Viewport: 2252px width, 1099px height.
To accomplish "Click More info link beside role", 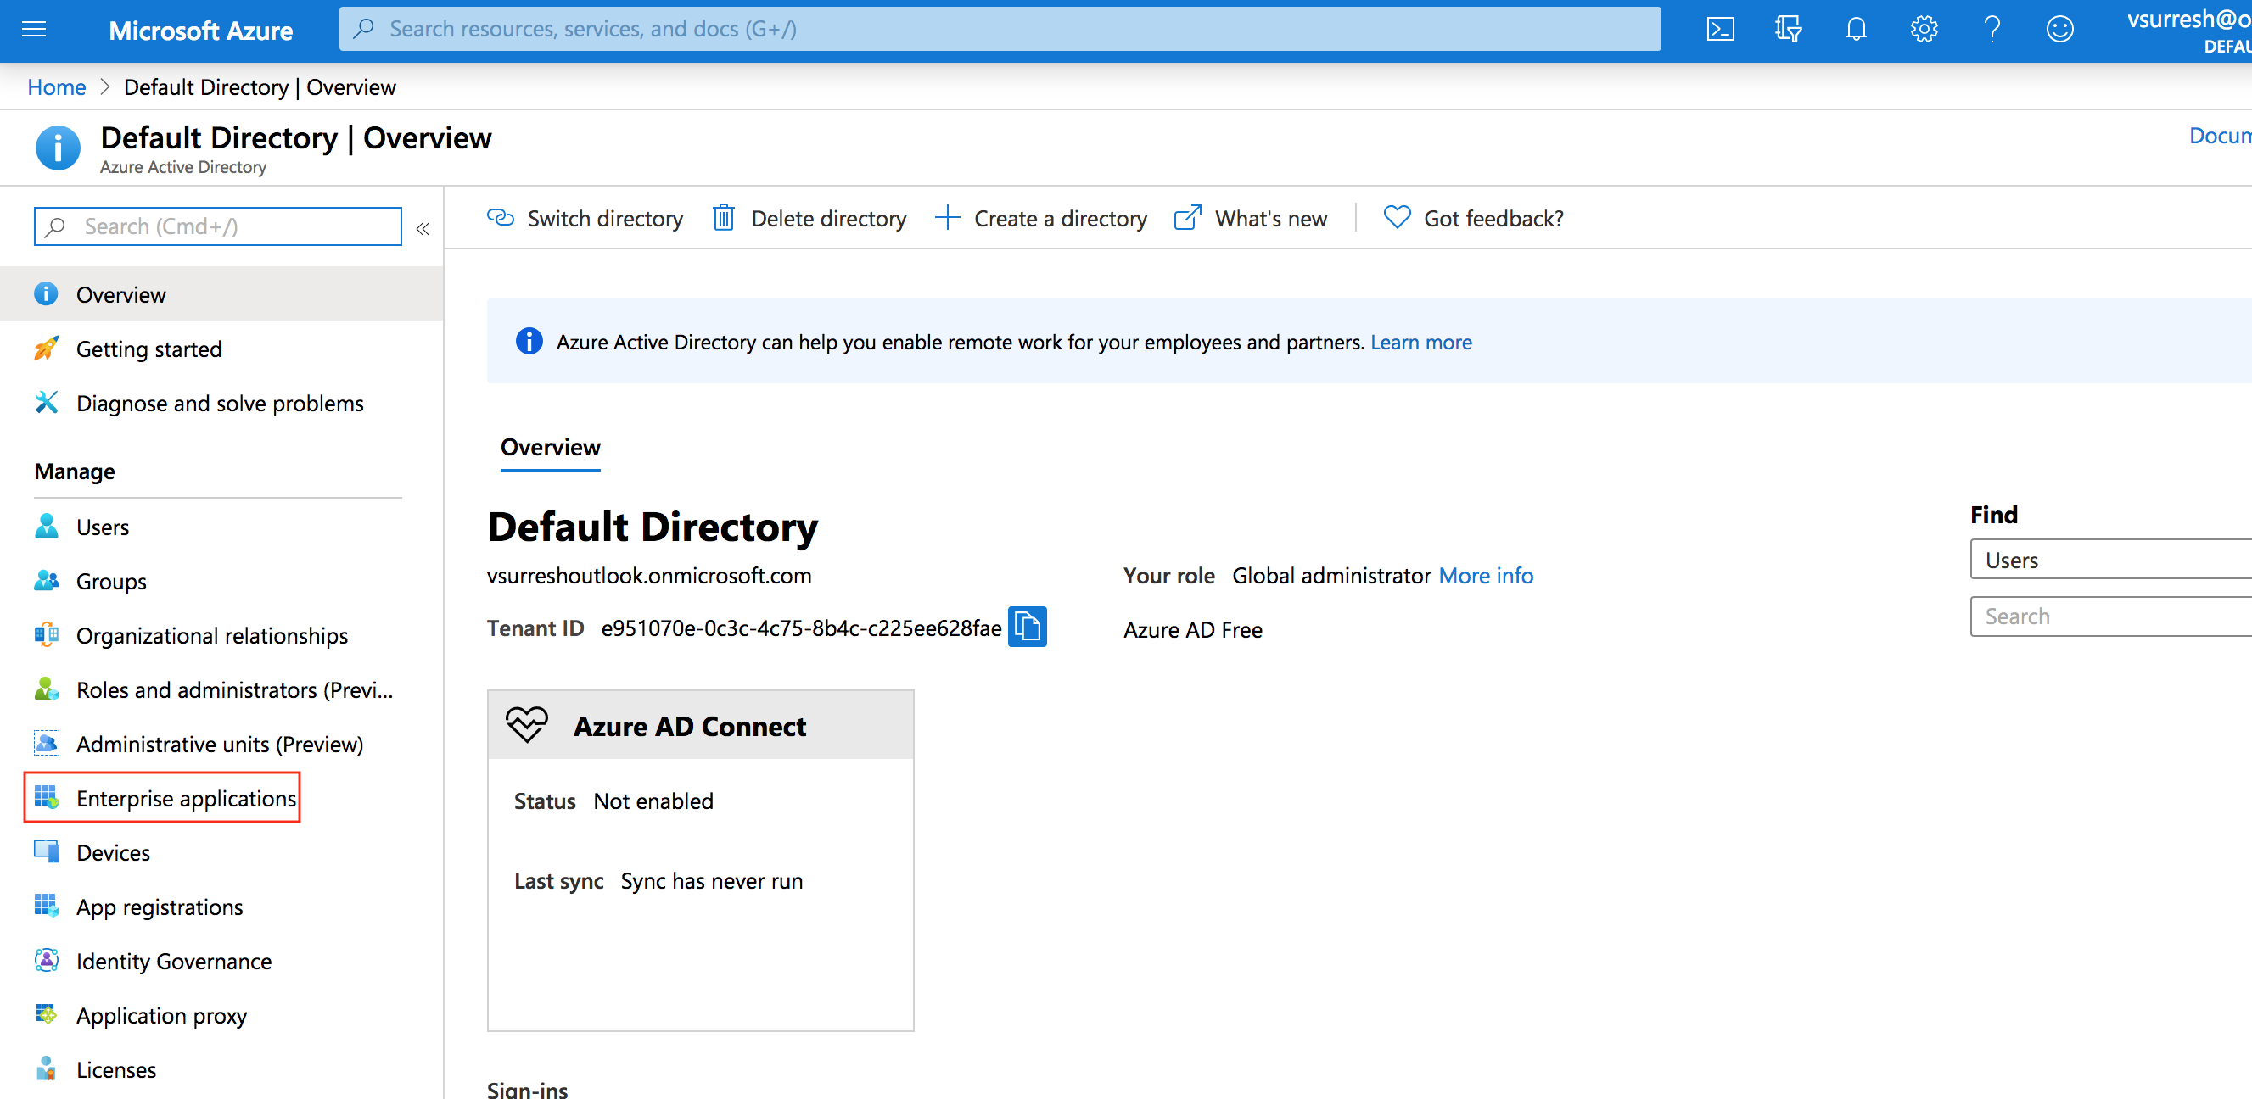I will 1485,576.
